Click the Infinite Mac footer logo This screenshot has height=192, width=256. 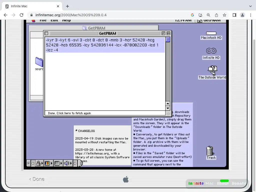[x=201, y=183]
